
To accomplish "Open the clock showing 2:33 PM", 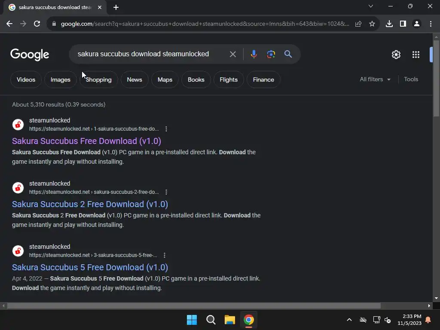I will (x=409, y=320).
